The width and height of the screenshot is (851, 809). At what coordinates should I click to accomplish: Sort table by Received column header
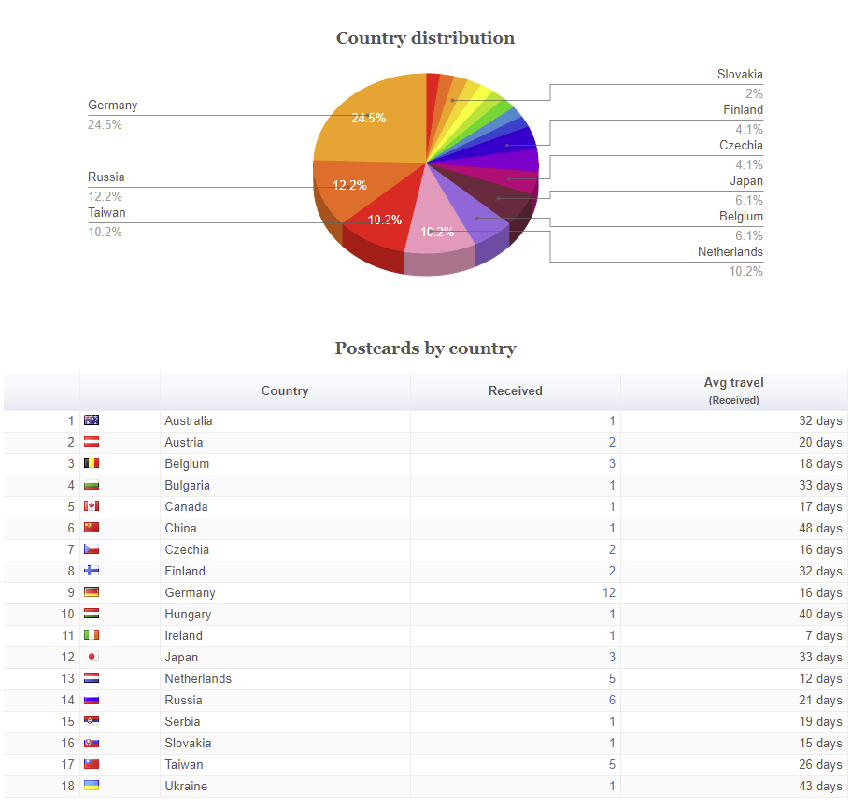[x=515, y=390]
